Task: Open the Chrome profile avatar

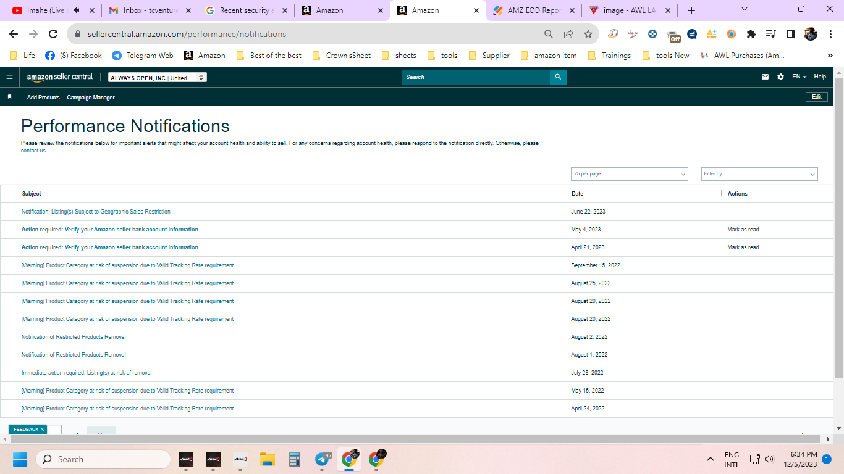Action: coord(811,34)
